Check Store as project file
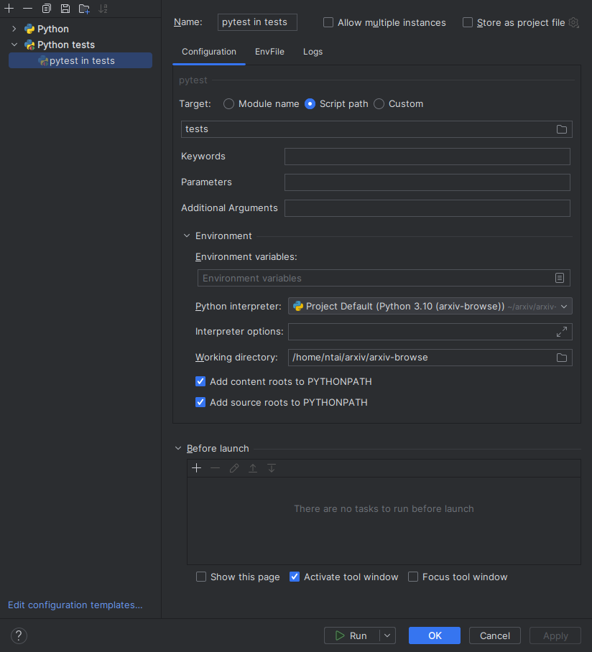Image resolution: width=592 pixels, height=652 pixels. 468,22
